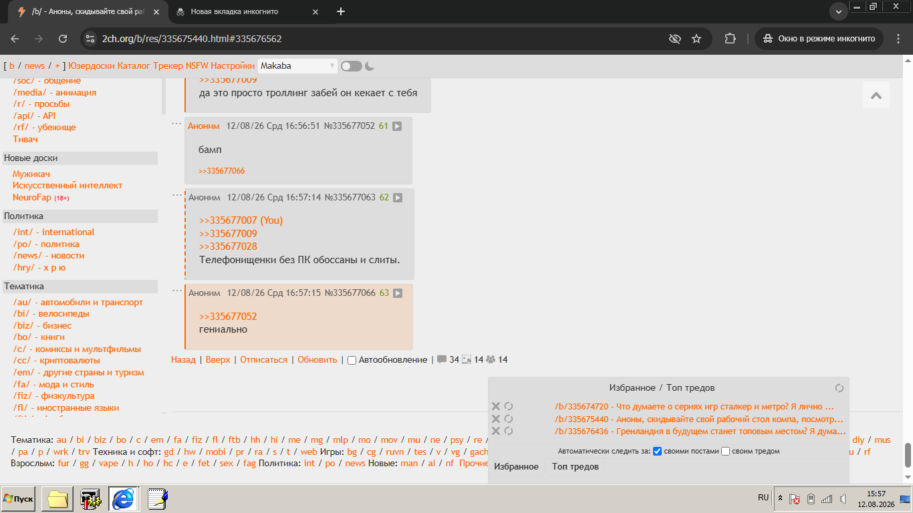
Task: Open the tab search dropdown arrow
Action: click(x=838, y=11)
